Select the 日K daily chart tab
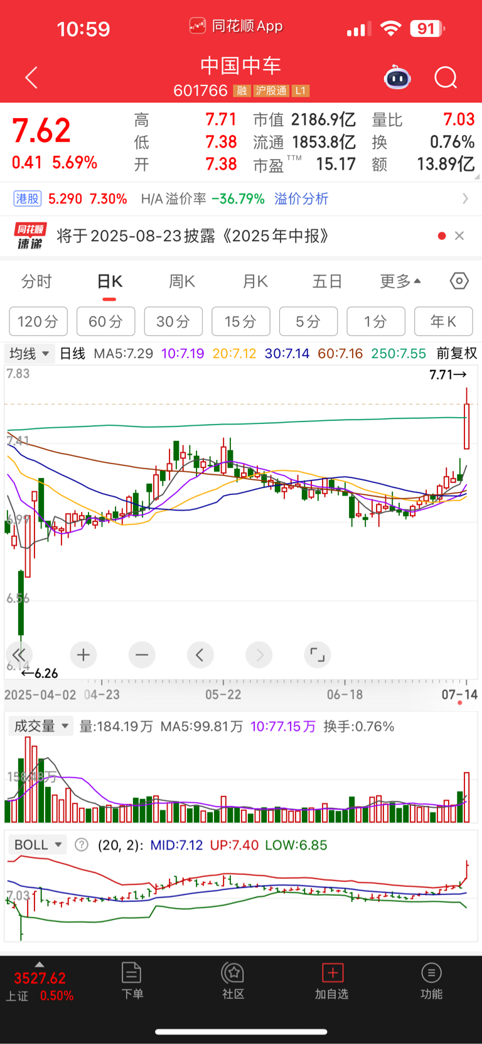Viewport: 482px width, 1044px height. click(x=109, y=281)
